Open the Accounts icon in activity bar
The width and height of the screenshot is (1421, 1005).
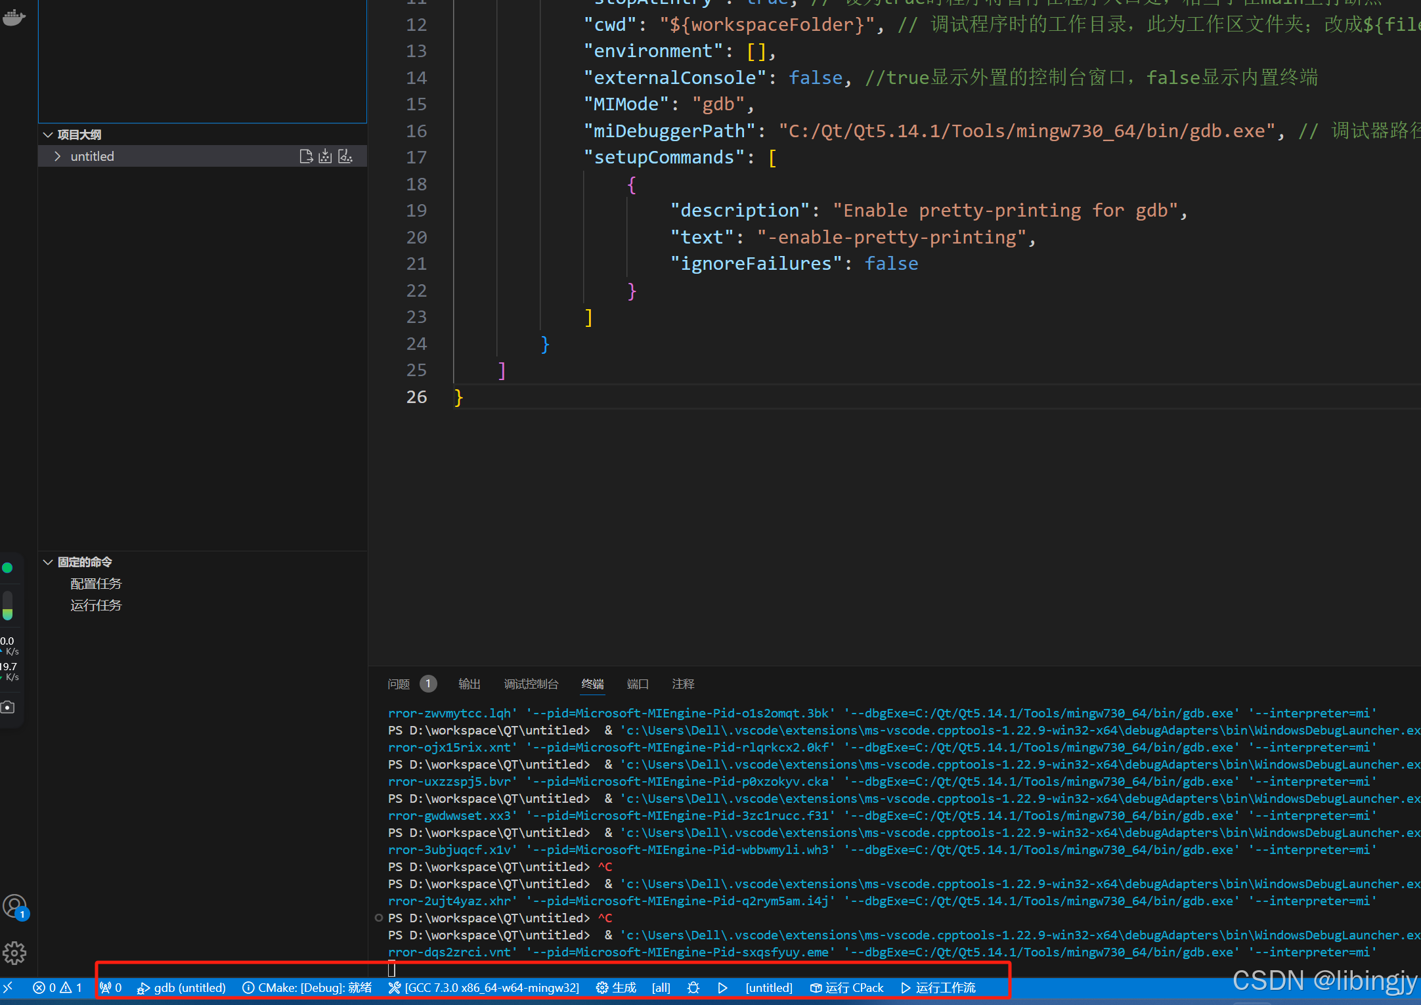[14, 907]
